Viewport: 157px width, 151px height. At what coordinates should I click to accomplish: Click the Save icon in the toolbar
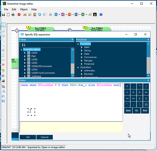tap(3, 14)
